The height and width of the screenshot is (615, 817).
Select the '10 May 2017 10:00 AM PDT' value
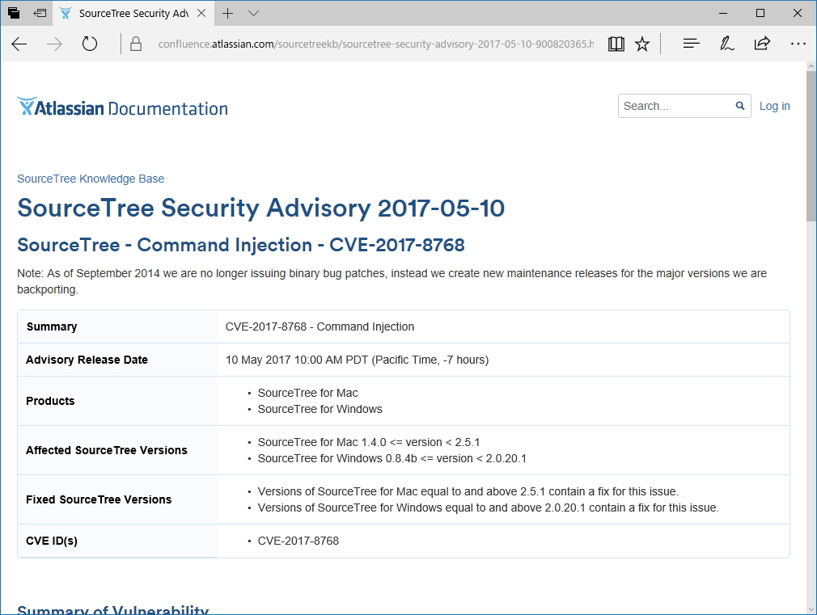pyautogui.click(x=357, y=360)
